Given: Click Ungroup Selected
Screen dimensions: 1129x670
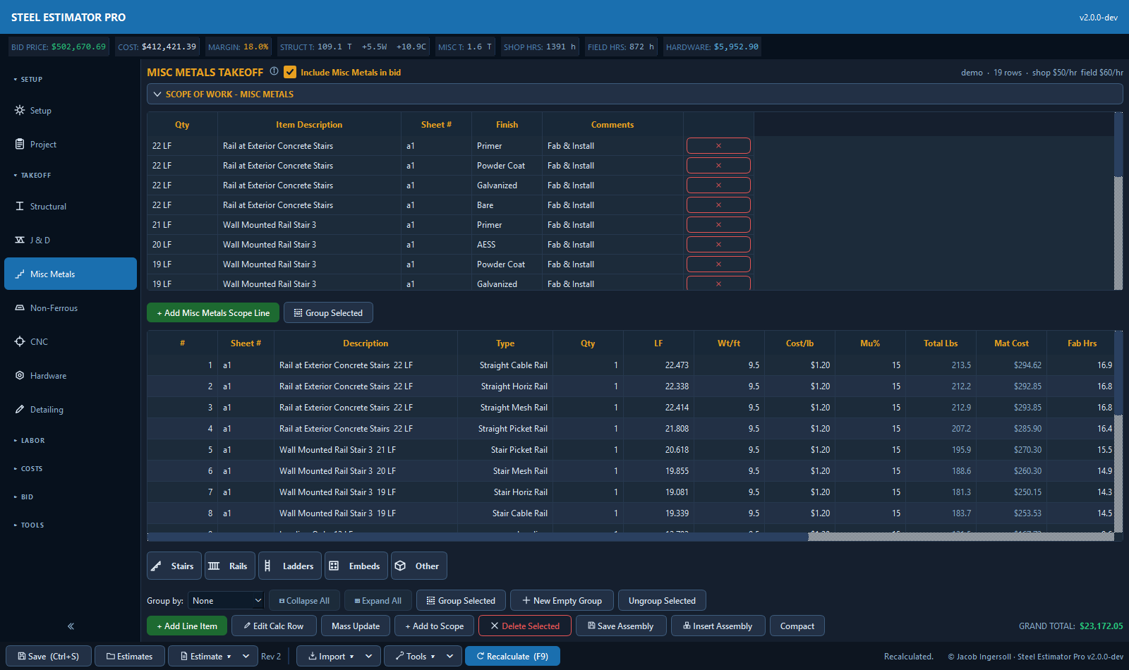Looking at the screenshot, I should 662,600.
